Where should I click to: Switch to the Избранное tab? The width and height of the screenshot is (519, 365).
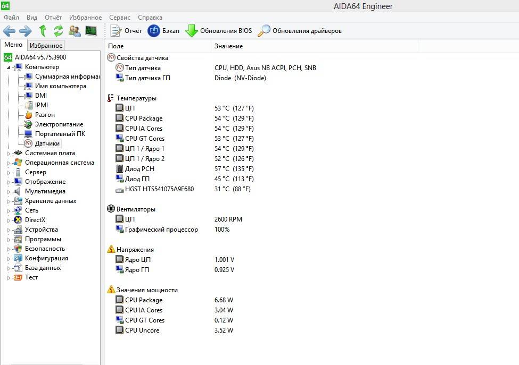coord(46,45)
